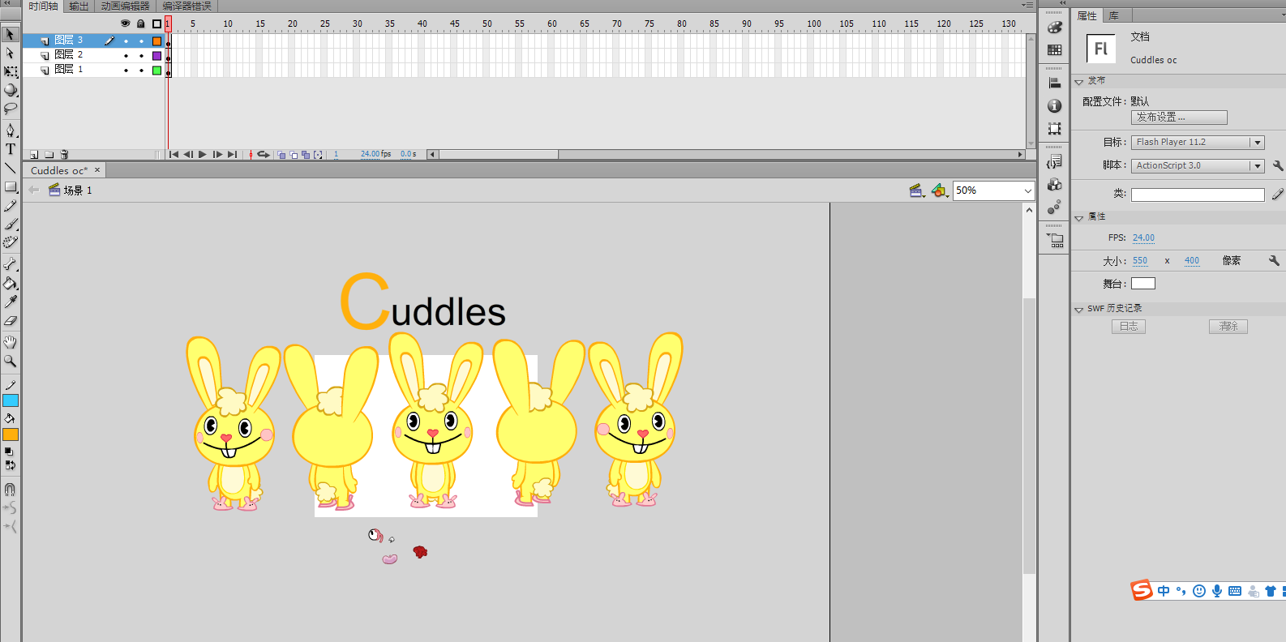
Task: Open the Motion Presets panel icon
Action: click(1054, 208)
